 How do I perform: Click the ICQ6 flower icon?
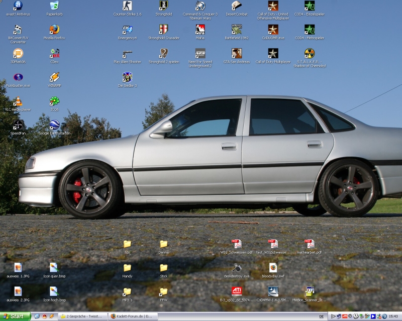(54, 101)
